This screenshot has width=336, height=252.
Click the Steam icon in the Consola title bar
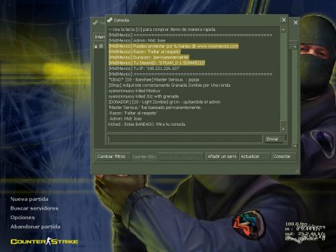point(110,20)
